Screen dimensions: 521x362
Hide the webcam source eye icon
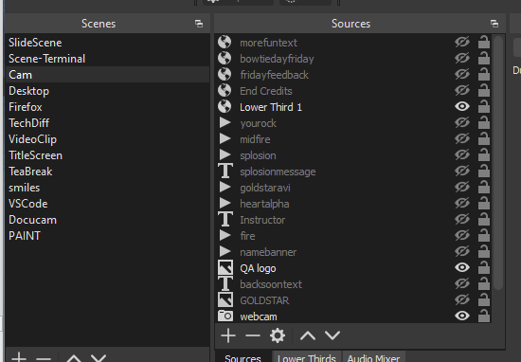[x=462, y=316]
